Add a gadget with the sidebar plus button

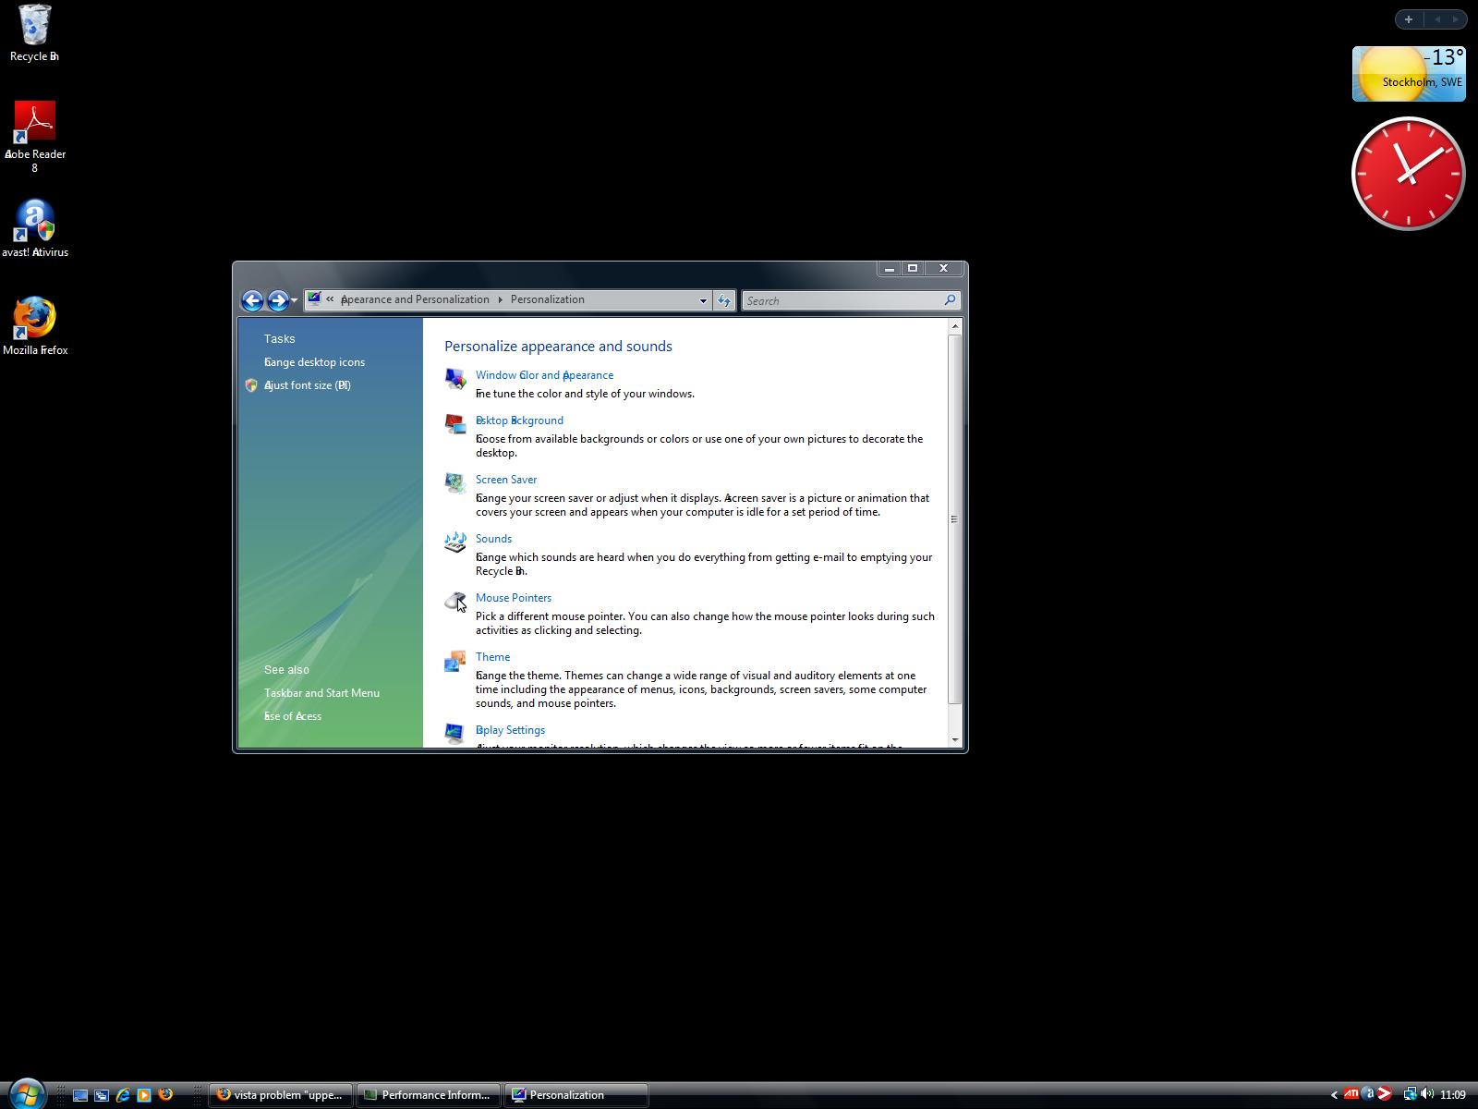pyautogui.click(x=1409, y=18)
